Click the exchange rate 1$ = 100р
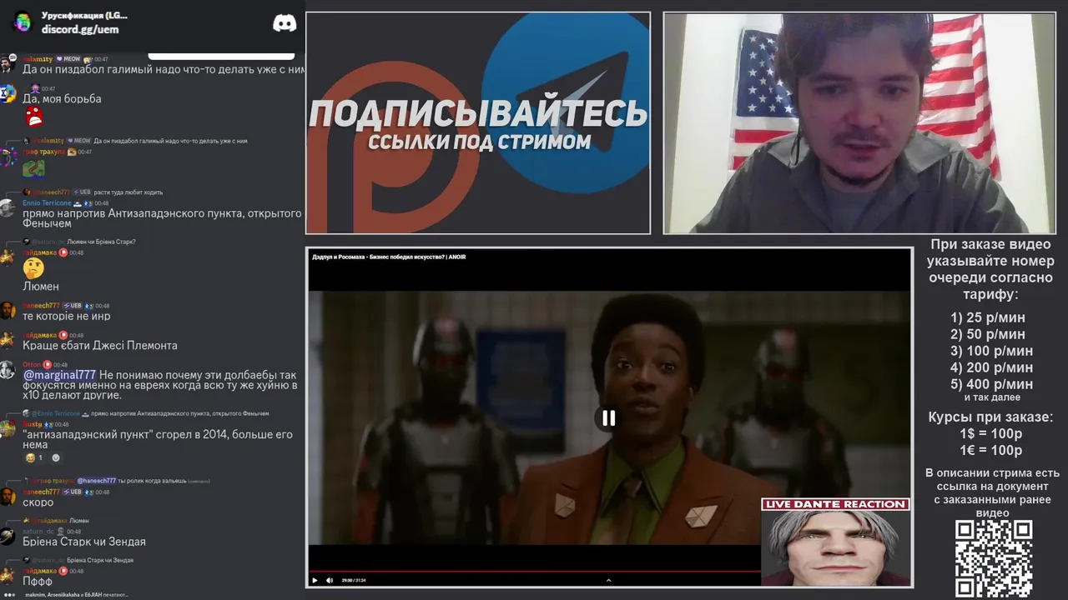Screen dimensions: 1068x600 (991, 434)
